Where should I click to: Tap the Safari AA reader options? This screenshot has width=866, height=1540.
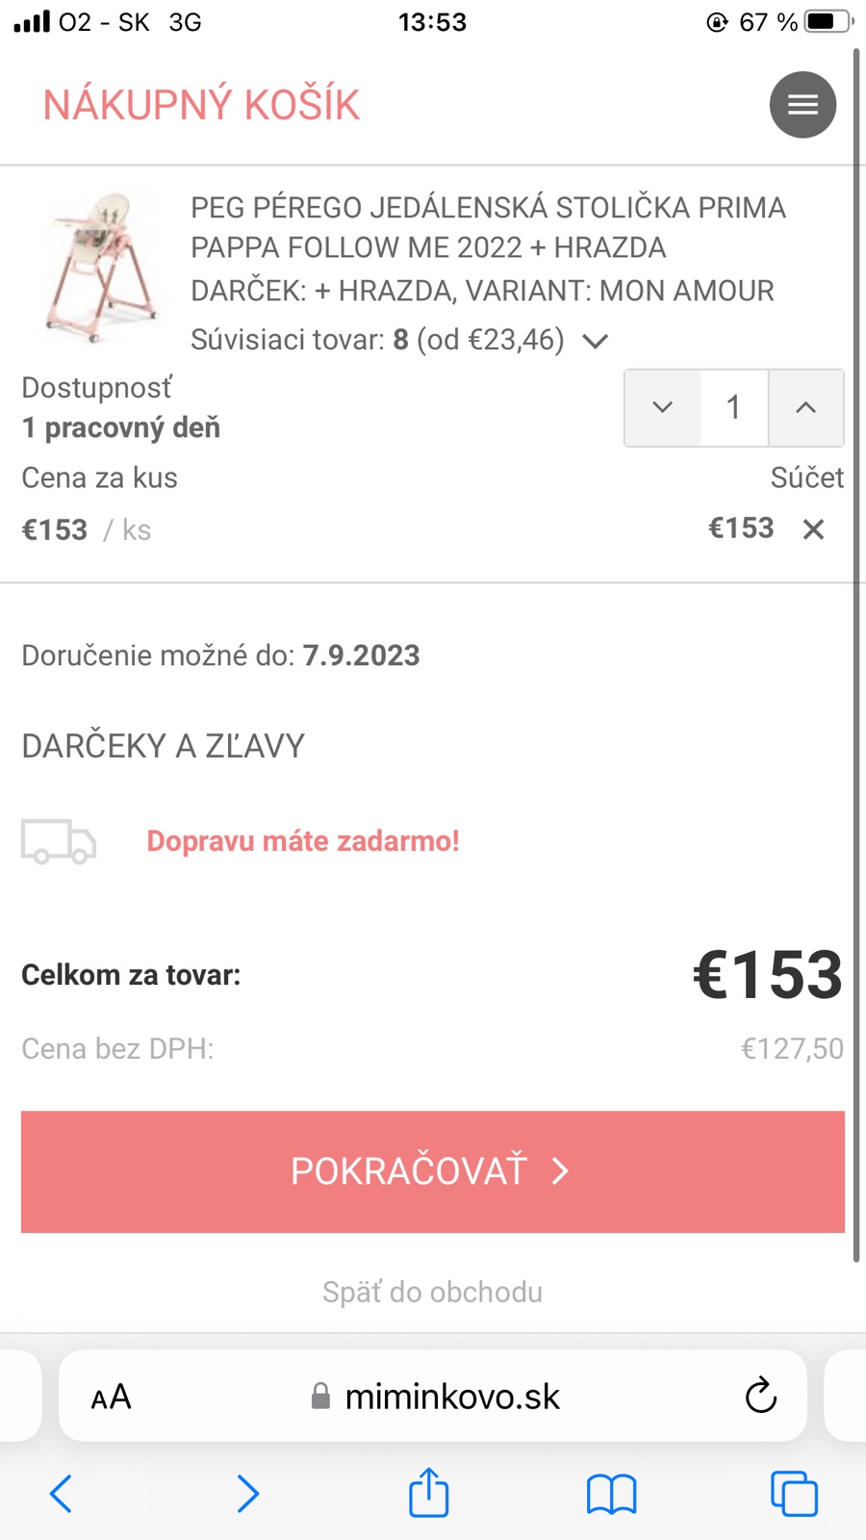click(x=111, y=1397)
